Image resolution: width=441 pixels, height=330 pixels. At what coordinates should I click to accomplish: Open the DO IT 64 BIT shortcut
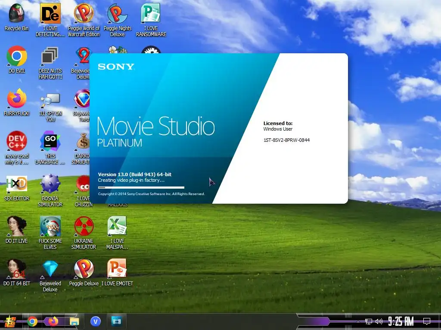tap(17, 272)
